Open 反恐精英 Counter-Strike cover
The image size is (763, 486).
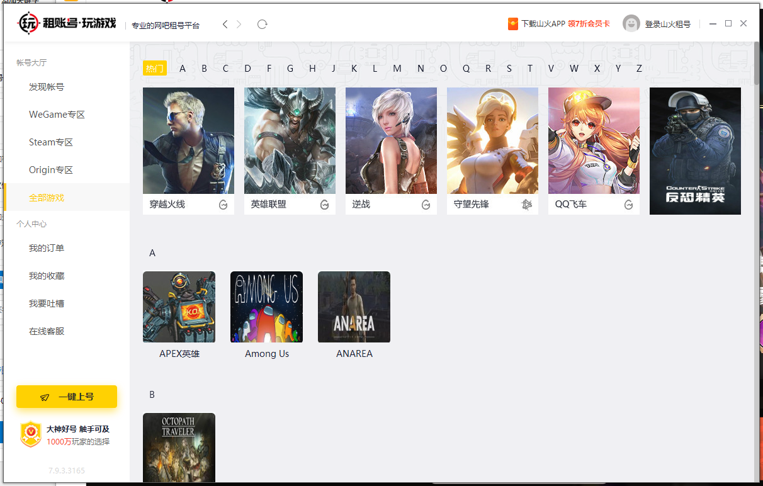click(695, 151)
